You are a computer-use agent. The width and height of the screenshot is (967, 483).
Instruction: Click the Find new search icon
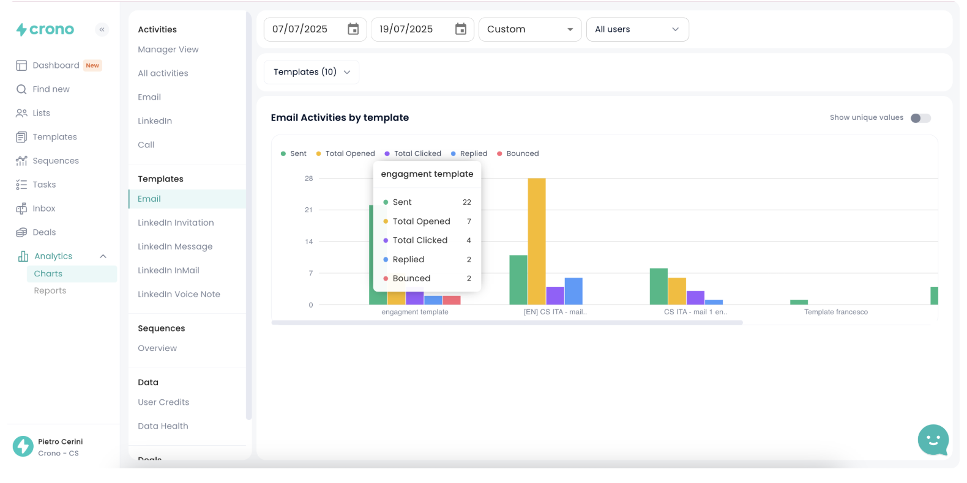[x=21, y=89]
